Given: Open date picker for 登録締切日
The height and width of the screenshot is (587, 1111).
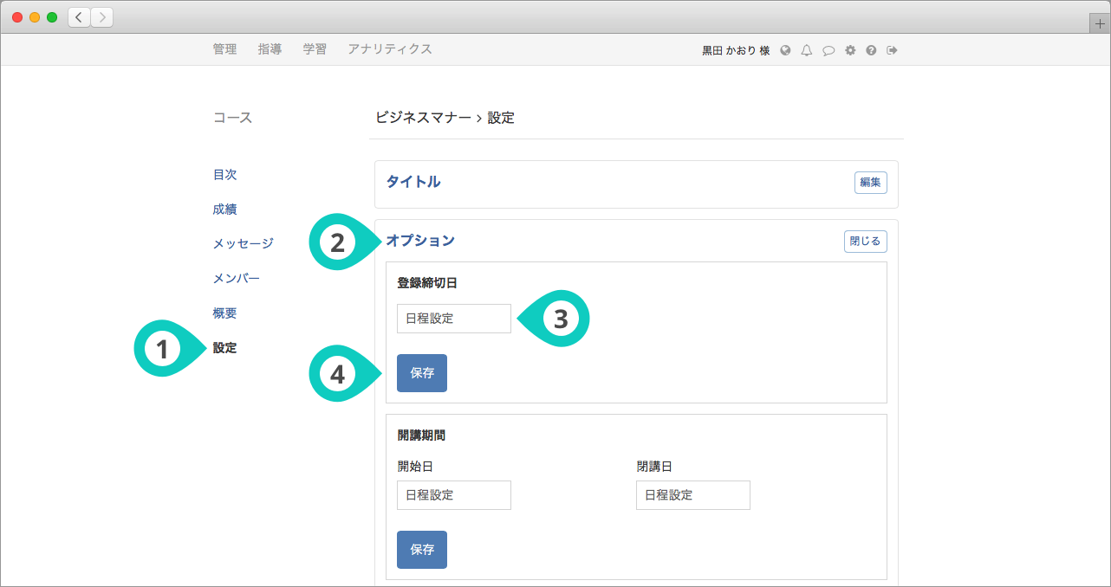Looking at the screenshot, I should tap(453, 319).
